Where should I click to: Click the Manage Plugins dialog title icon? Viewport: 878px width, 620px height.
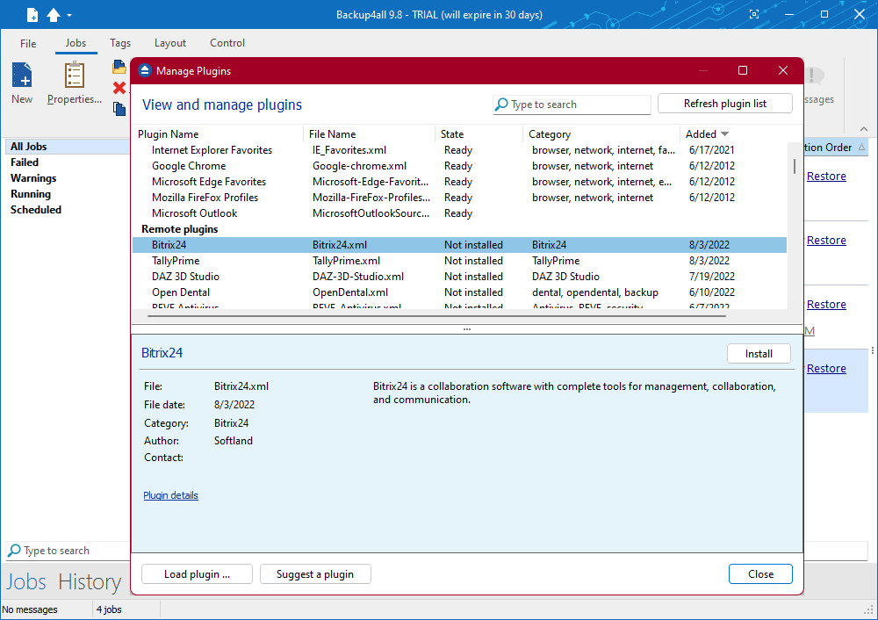145,70
